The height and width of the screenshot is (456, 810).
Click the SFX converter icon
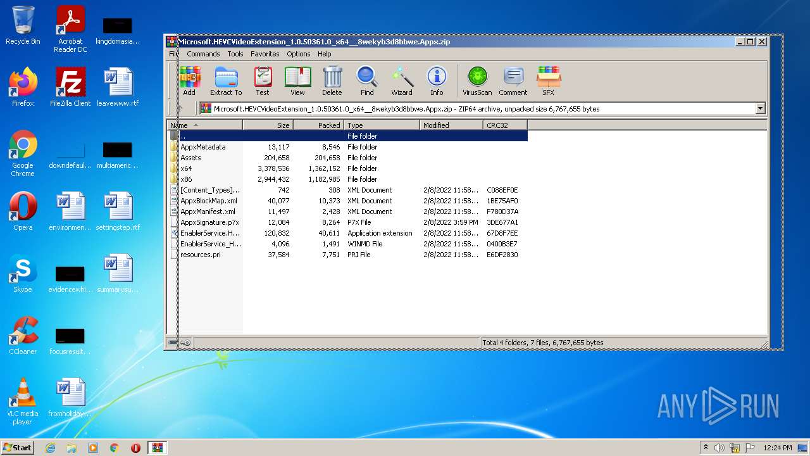click(x=548, y=81)
